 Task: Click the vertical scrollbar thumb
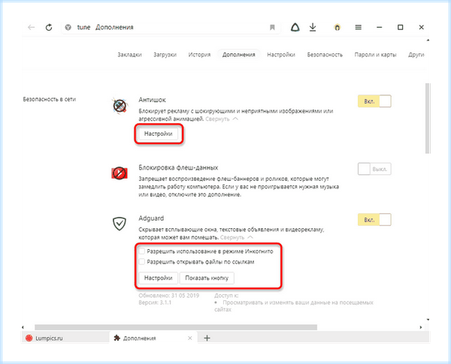pyautogui.click(x=427, y=119)
